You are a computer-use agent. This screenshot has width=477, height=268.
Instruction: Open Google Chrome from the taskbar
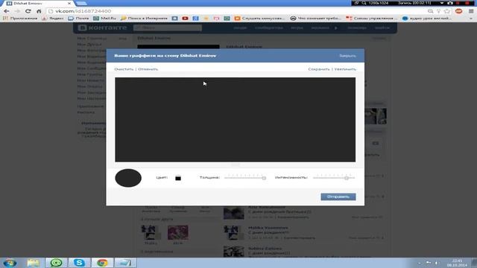[x=102, y=263]
